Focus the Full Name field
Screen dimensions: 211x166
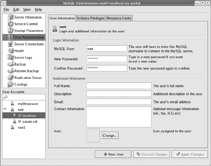(x=119, y=86)
